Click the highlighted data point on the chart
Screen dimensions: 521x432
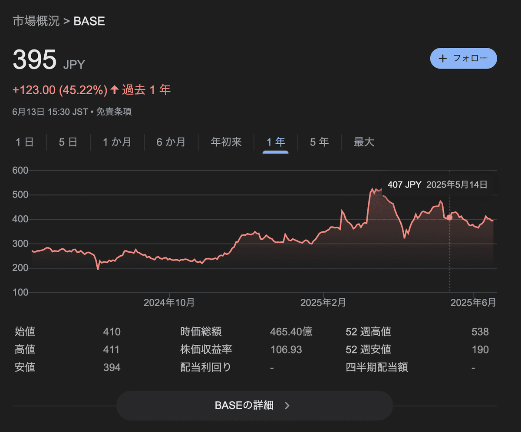click(450, 217)
